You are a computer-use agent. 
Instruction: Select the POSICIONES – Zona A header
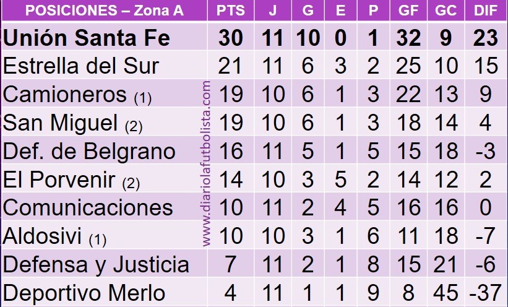click(x=105, y=11)
